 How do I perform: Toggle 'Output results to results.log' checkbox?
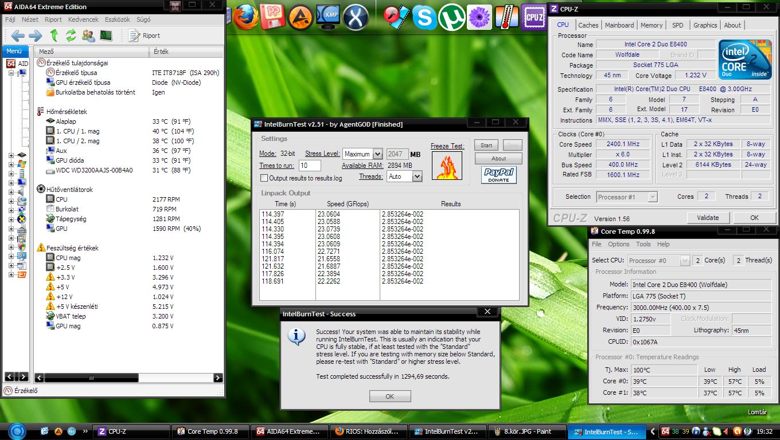click(x=264, y=178)
